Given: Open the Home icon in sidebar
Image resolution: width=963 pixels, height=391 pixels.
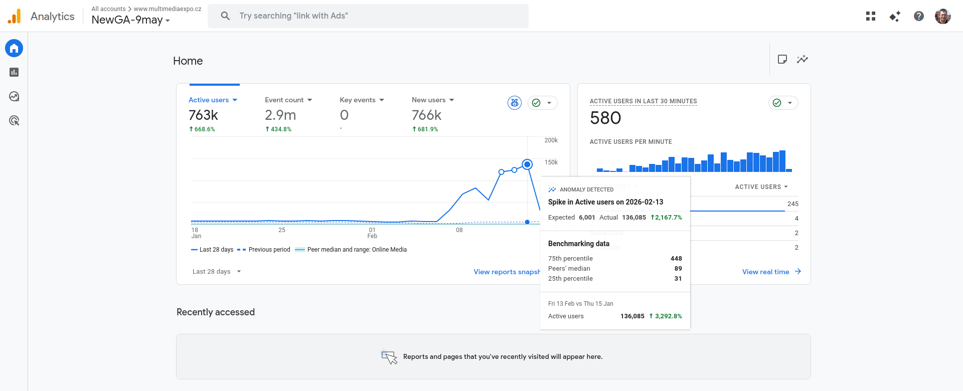Looking at the screenshot, I should (14, 48).
